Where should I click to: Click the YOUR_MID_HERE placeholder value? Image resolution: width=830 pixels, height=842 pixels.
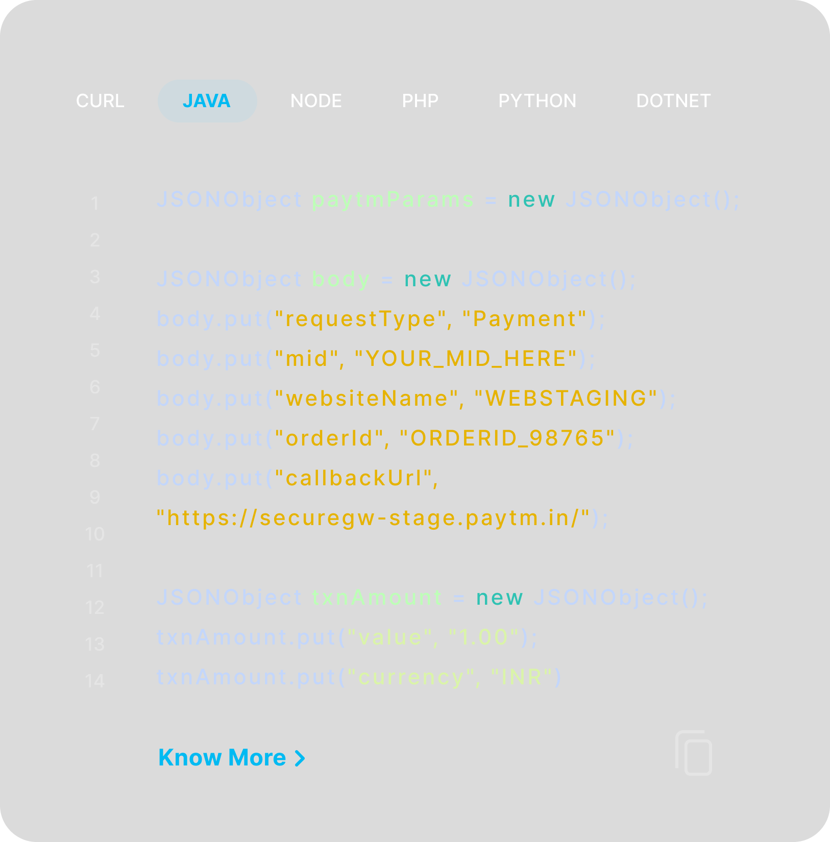click(x=466, y=359)
